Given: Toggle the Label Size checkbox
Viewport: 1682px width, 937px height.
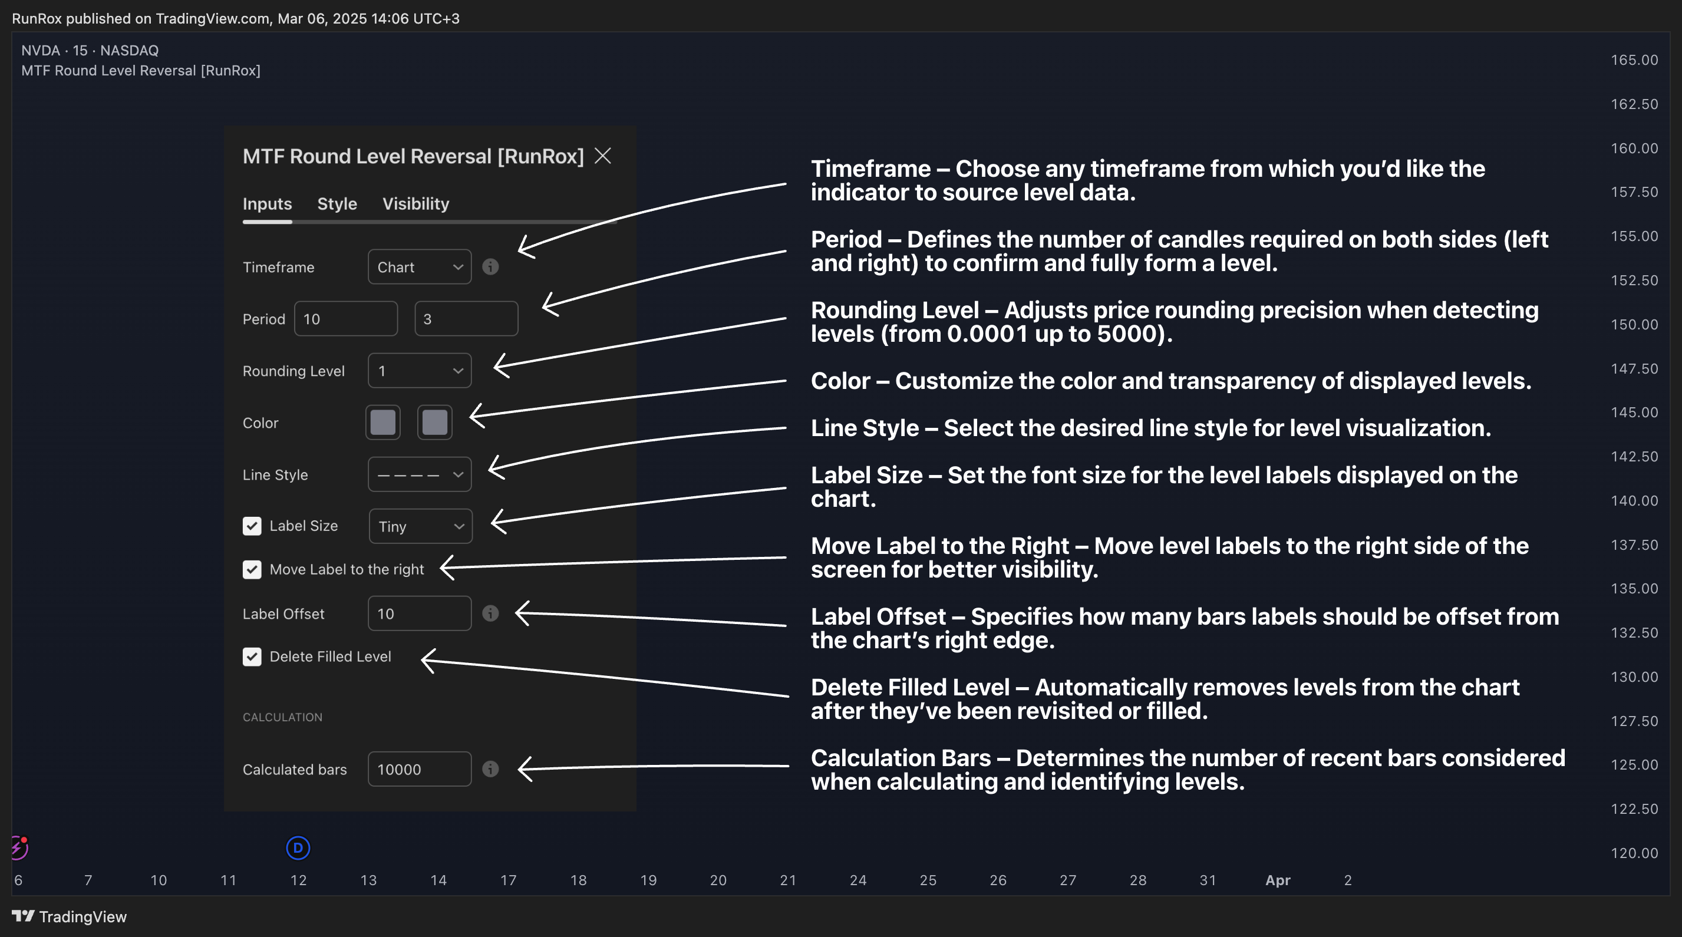Looking at the screenshot, I should tap(252, 526).
